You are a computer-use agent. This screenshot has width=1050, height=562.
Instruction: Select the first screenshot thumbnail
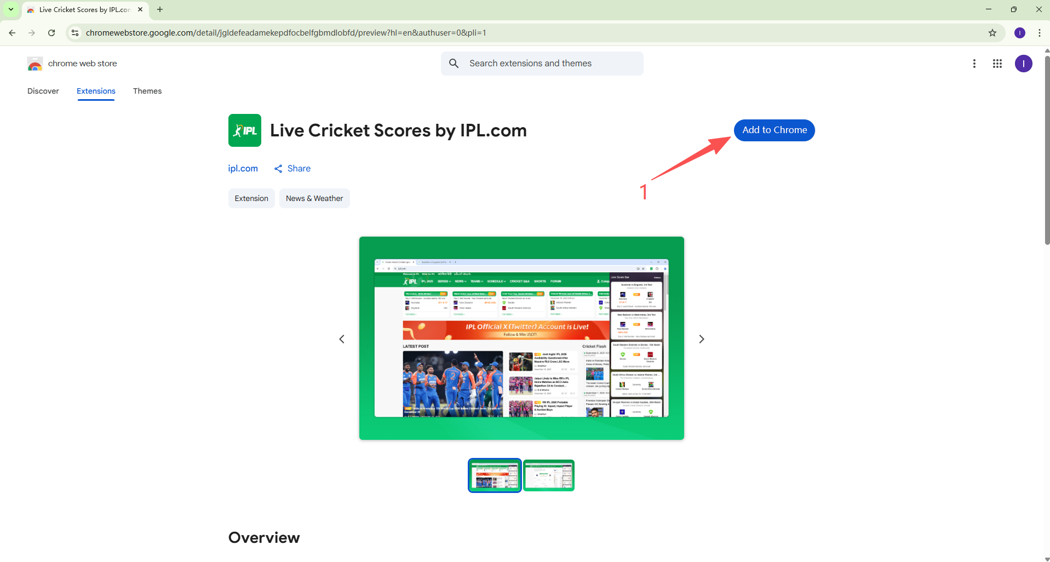(x=495, y=475)
